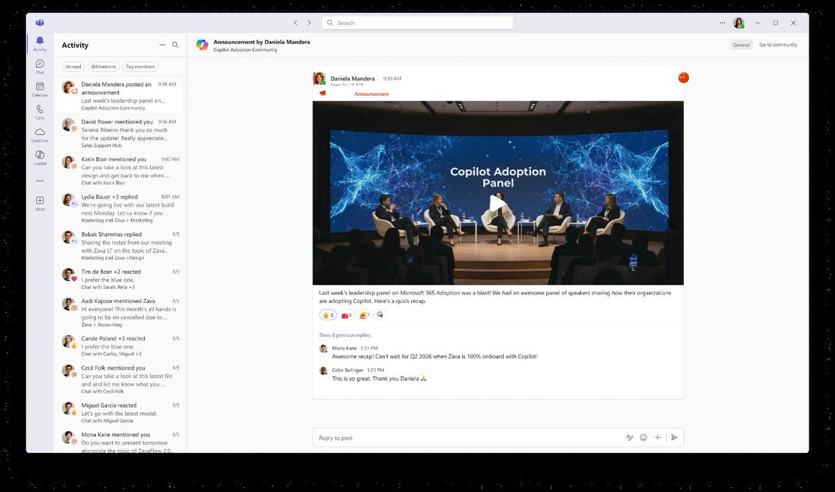Open the Activity feed more options menu
Viewport: 835px width, 492px height.
click(161, 44)
